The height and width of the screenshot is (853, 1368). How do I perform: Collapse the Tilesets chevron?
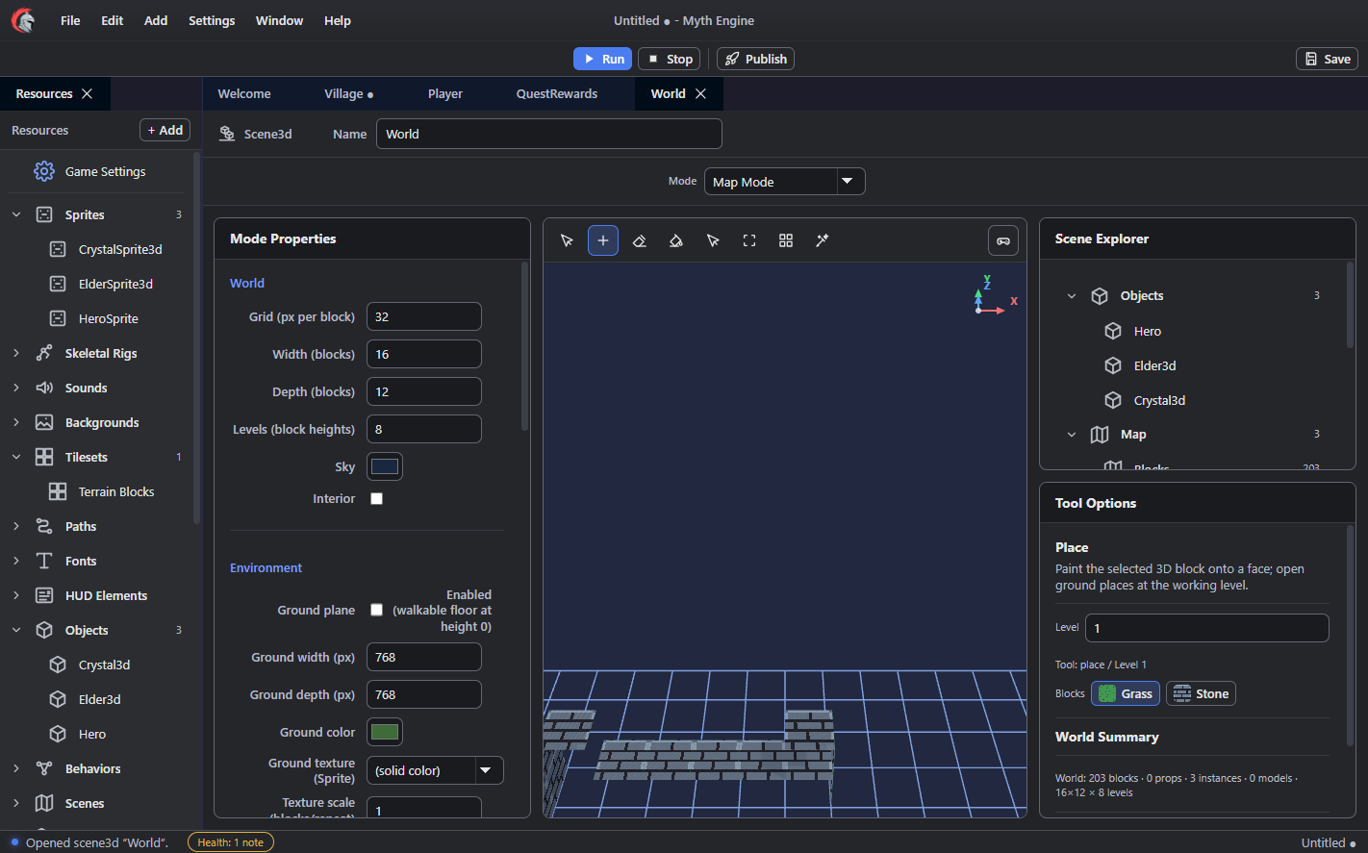(x=16, y=457)
